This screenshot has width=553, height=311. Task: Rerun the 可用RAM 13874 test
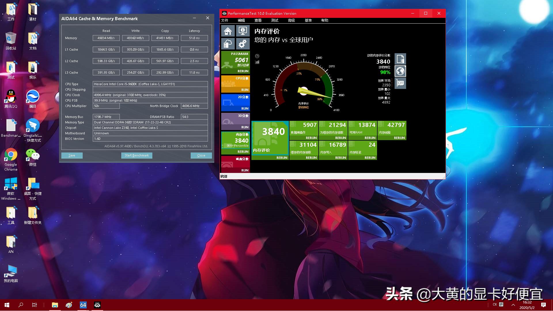[370, 138]
